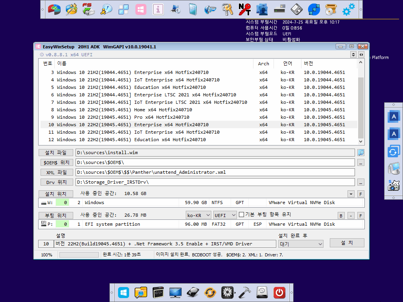Click the description text field for version 22H2
The height and width of the screenshot is (302, 403).
pyautogui.click(x=165, y=244)
